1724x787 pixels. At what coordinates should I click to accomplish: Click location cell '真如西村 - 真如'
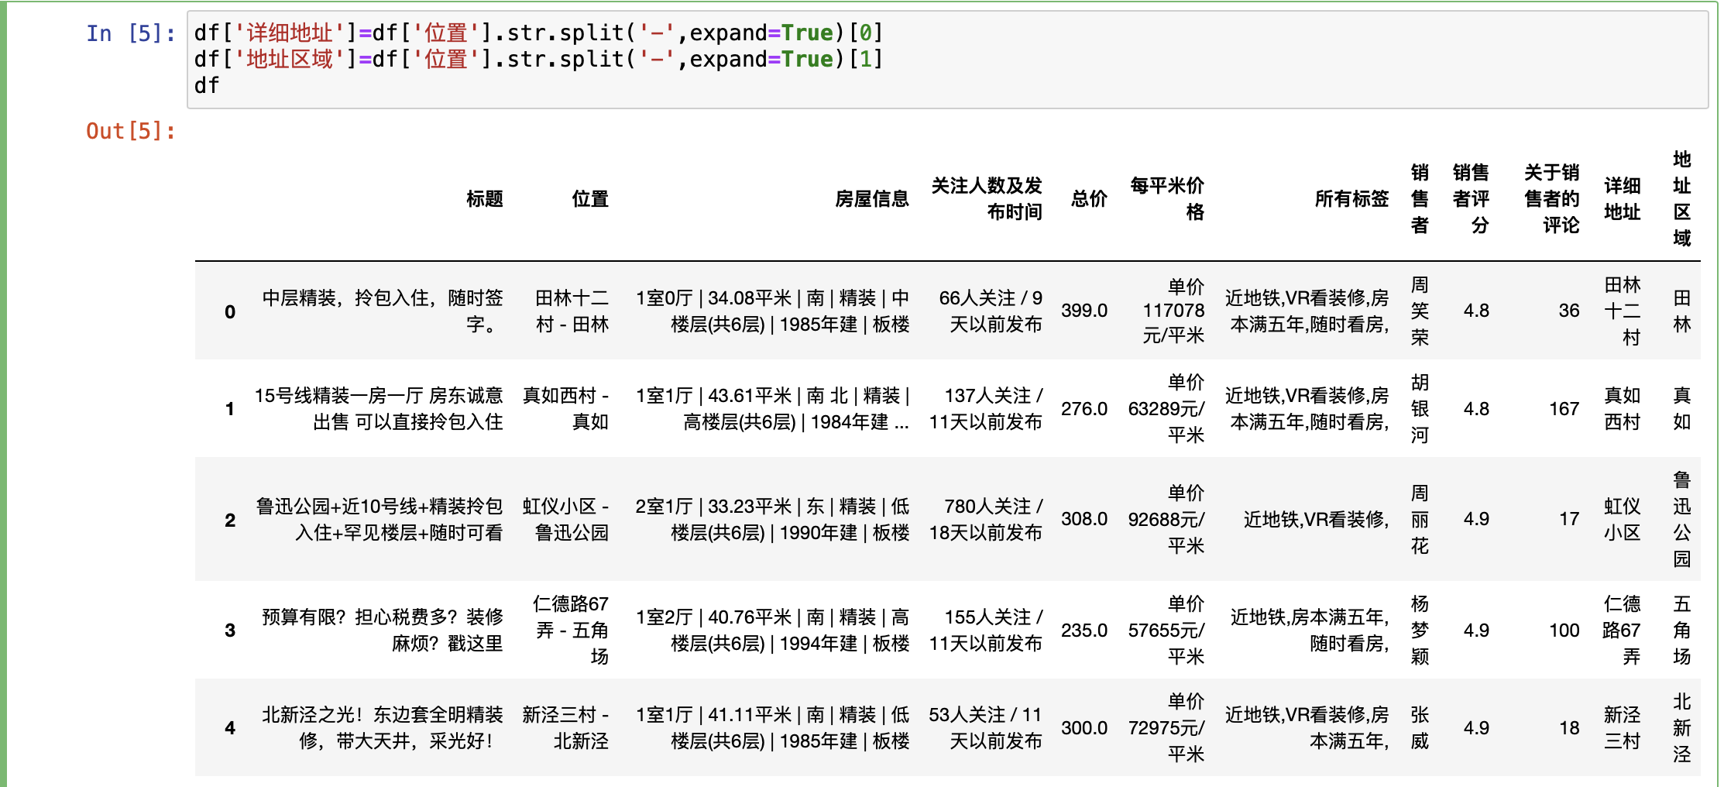(x=565, y=409)
